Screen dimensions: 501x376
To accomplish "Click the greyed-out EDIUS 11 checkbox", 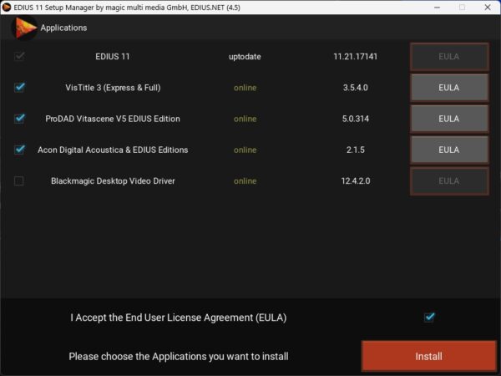I will (x=19, y=57).
